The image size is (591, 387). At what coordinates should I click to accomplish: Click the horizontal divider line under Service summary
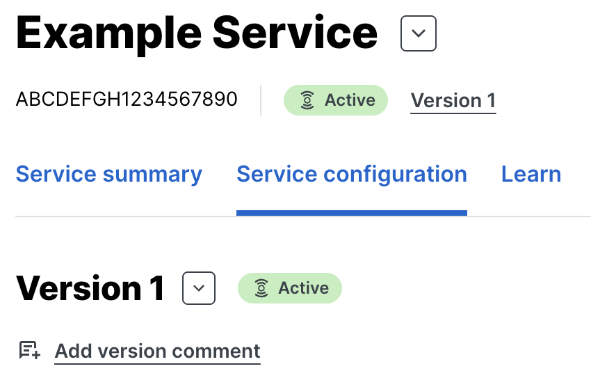109,216
